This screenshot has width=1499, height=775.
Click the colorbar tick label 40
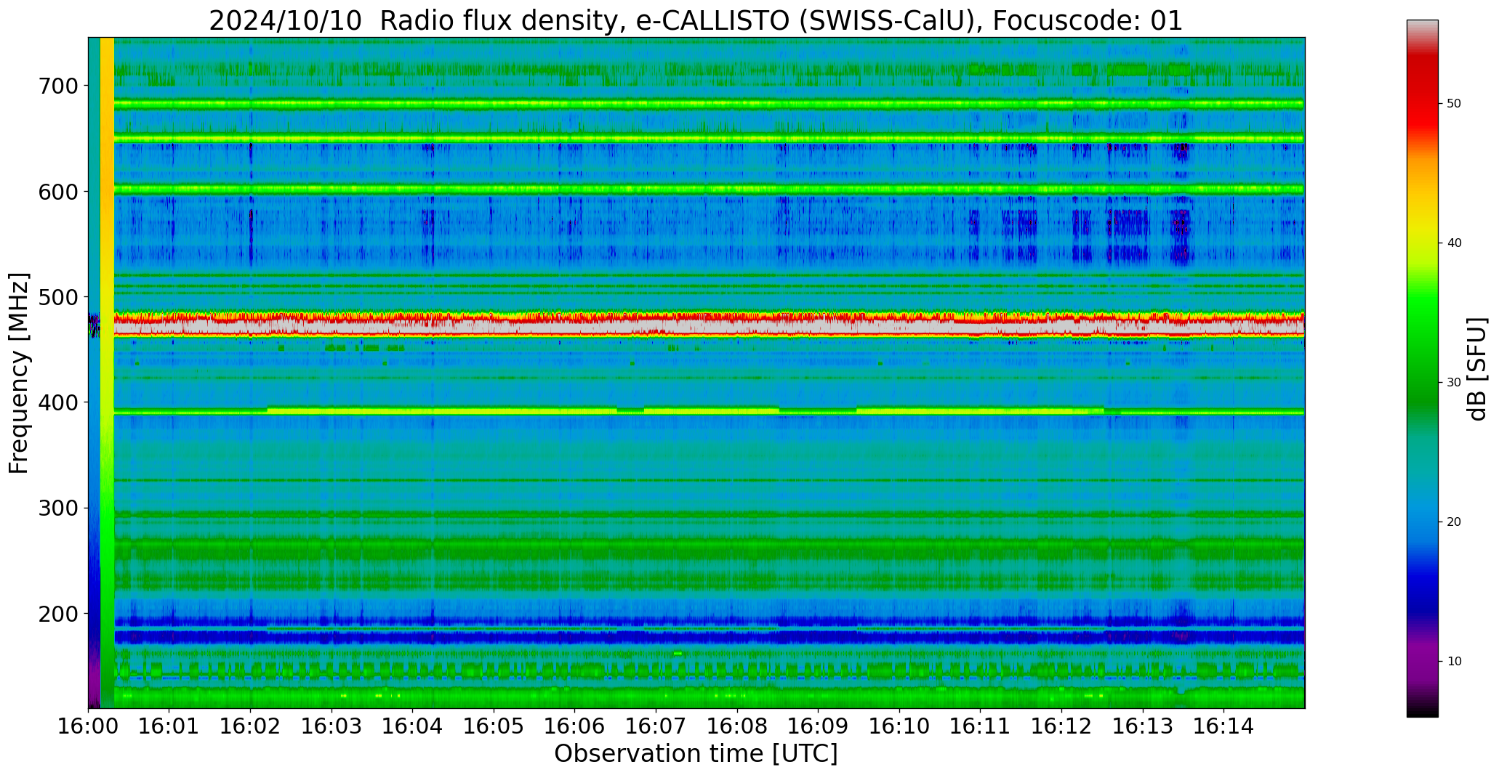1454,243
